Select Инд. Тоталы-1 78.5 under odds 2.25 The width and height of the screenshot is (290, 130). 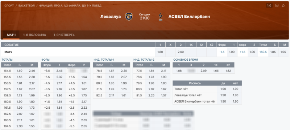pyautogui.click(x=124, y=71)
